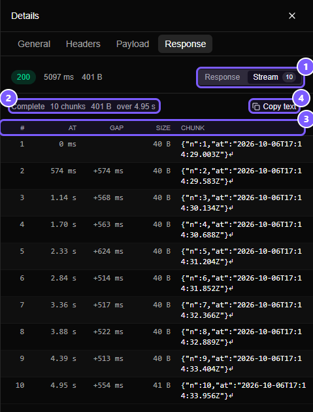The width and height of the screenshot is (313, 412).
Task: Click the '10 chunks' summary text
Action: (x=68, y=107)
